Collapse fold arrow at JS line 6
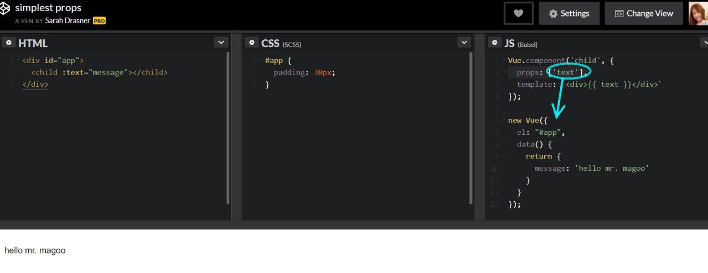Screen dimensions: 708x273 coord(504,120)
